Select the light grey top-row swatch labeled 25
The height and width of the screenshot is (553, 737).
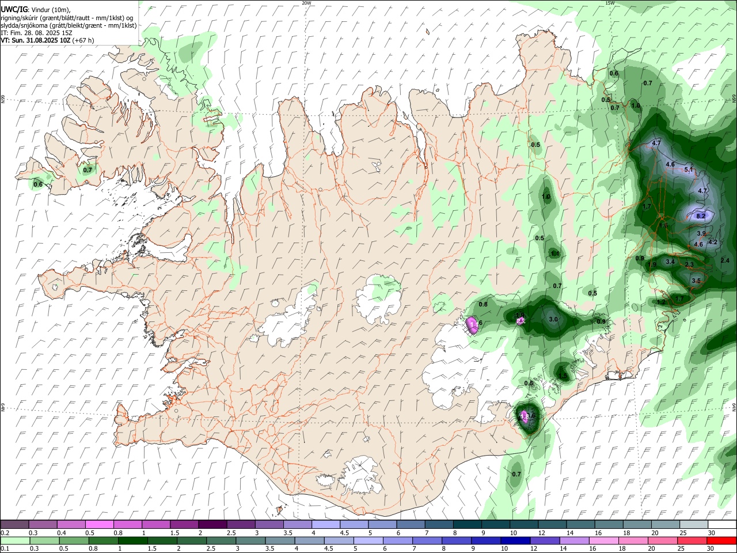[694, 525]
